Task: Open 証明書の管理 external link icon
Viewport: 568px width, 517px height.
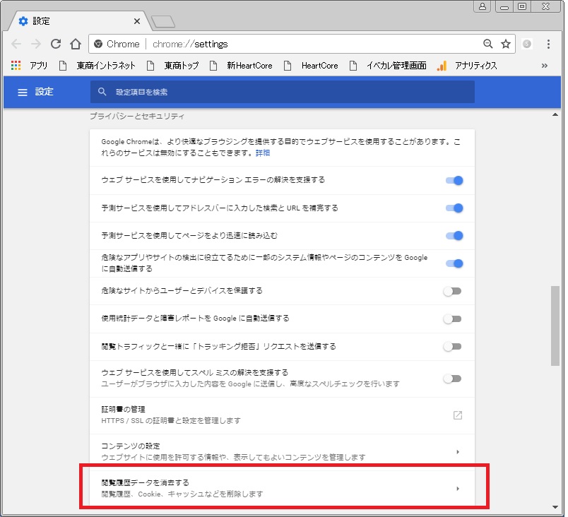Action: point(457,415)
